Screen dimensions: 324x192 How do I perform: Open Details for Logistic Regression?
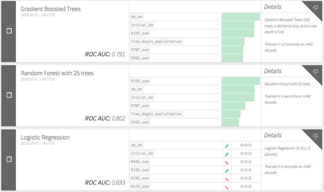tap(273, 135)
